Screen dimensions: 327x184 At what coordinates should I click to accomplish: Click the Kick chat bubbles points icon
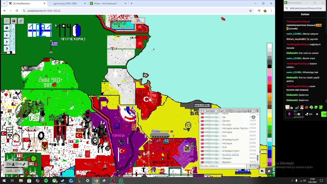307,114
